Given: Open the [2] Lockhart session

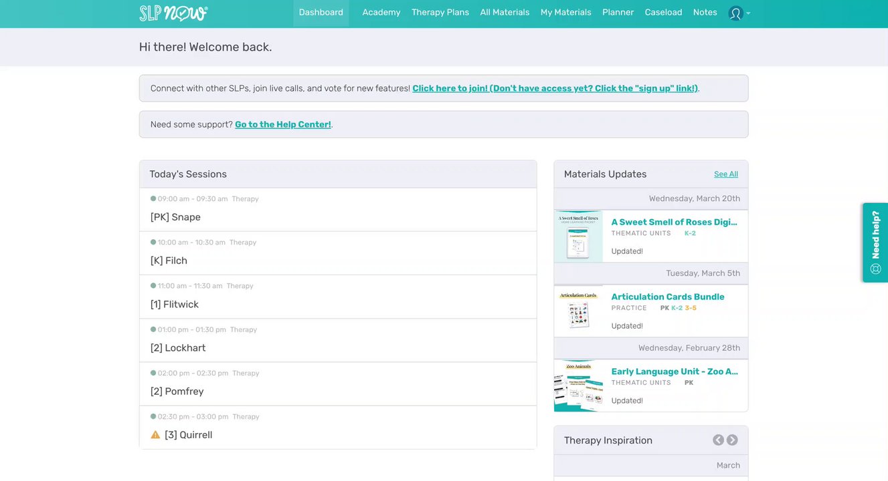Looking at the screenshot, I should (178, 348).
